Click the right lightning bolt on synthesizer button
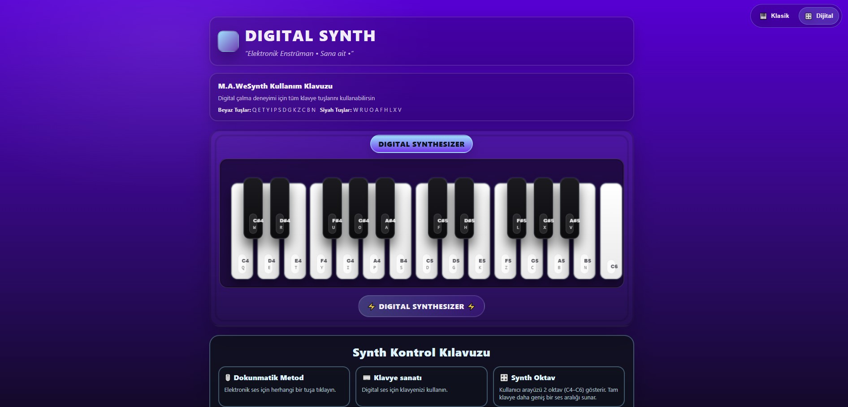 point(470,306)
